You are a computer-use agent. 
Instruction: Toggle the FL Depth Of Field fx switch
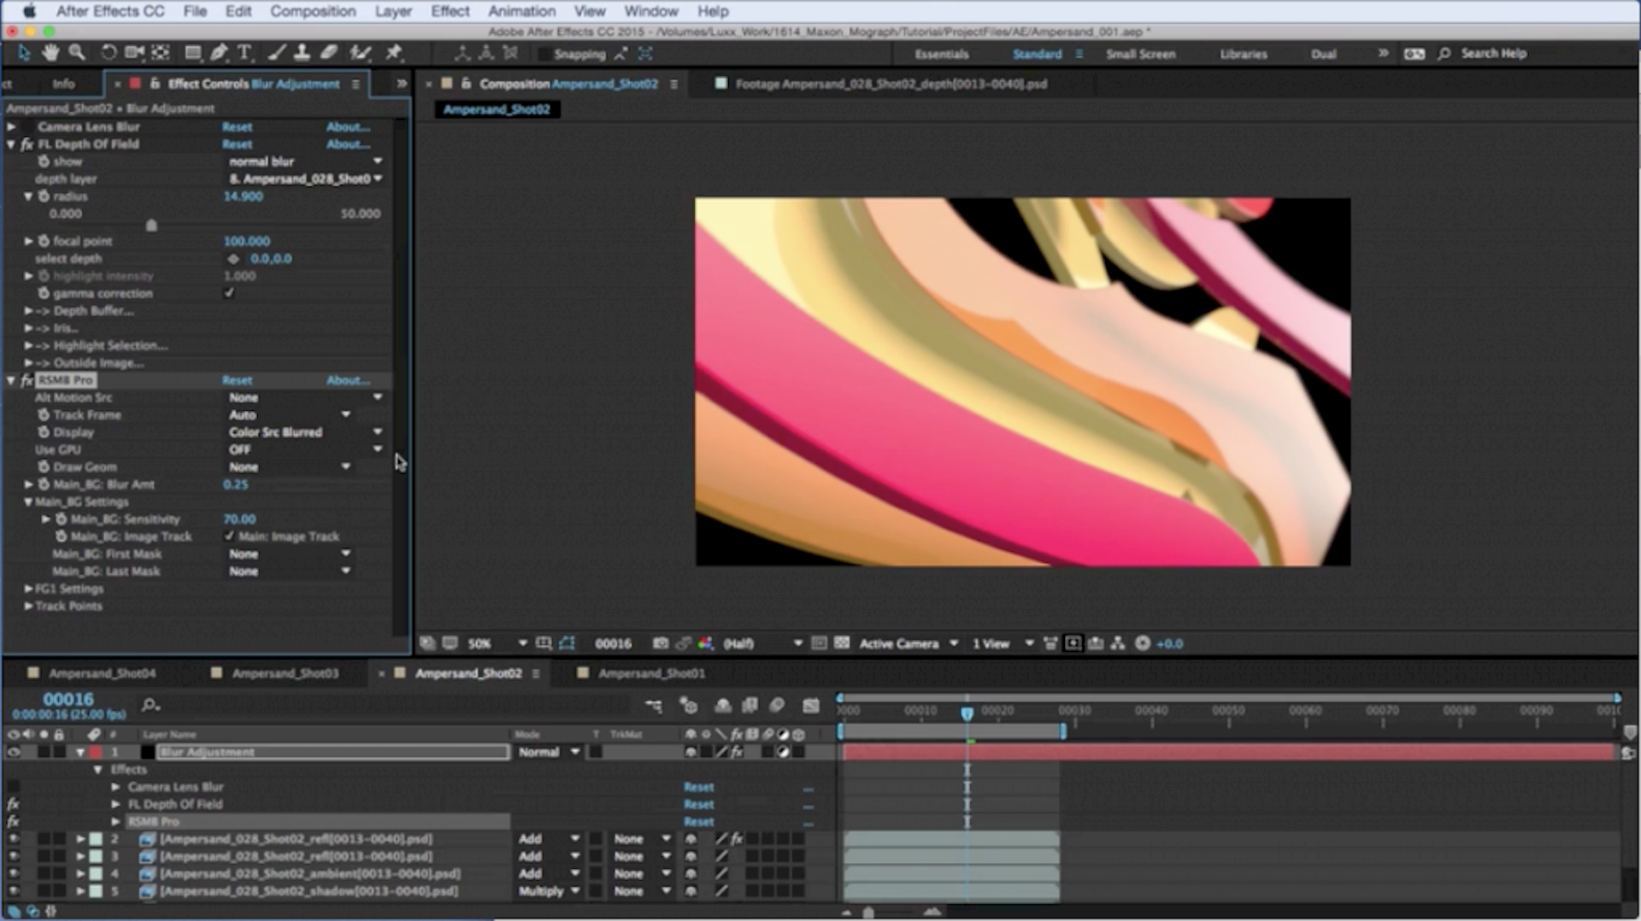click(27, 144)
